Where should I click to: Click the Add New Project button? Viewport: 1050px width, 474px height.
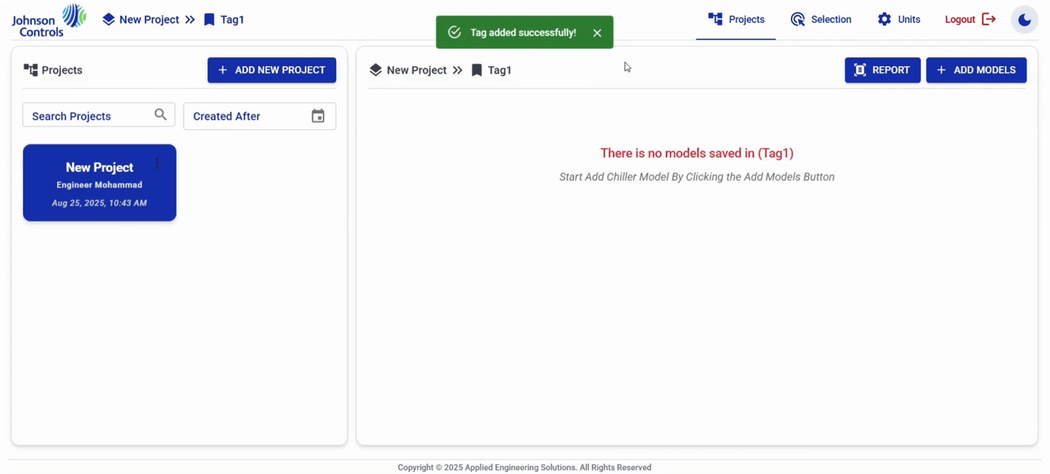tap(272, 70)
